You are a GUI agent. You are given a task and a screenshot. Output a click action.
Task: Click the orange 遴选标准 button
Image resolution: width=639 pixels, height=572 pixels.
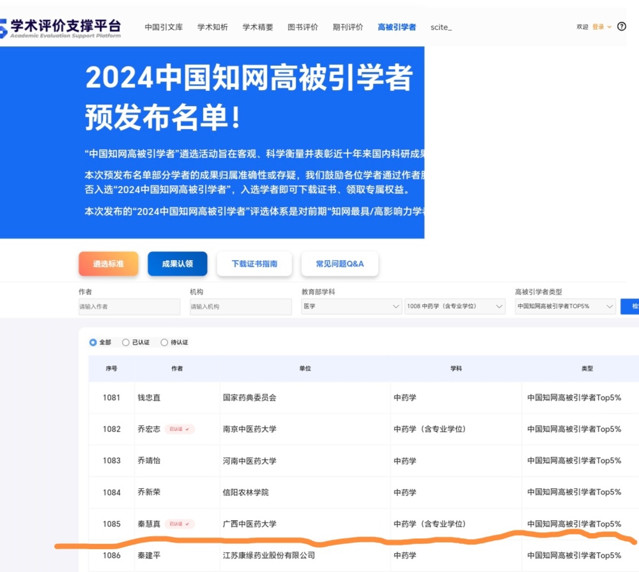click(x=108, y=264)
